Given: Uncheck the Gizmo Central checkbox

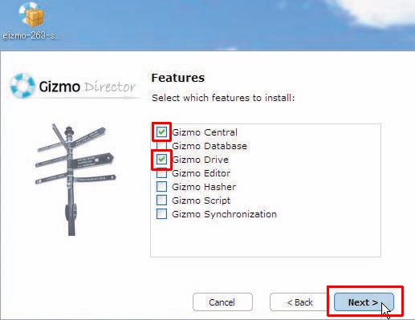Looking at the screenshot, I should click(x=161, y=132).
